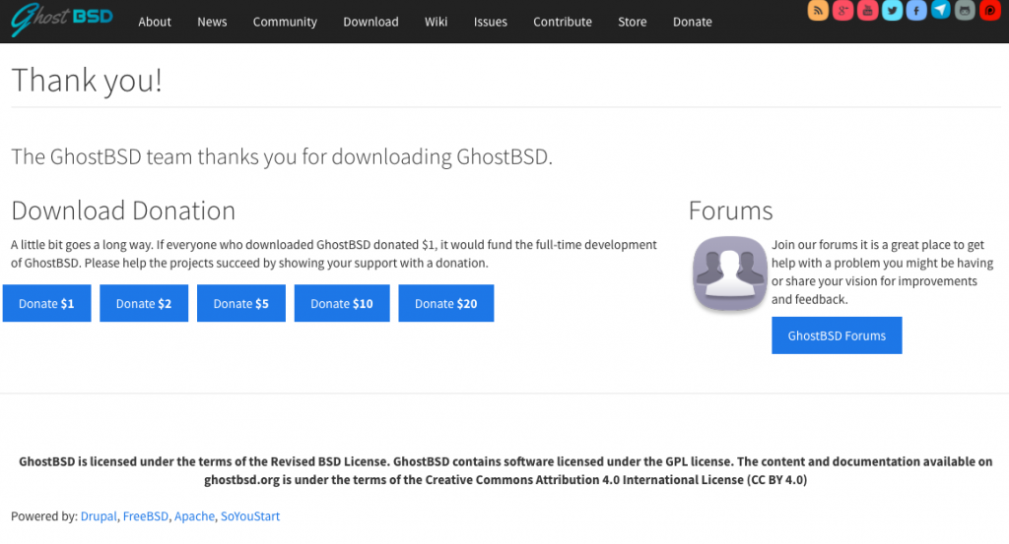Viewport: 1009px width, 544px height.
Task: Visit the Google Plus page icon
Action: (x=843, y=10)
